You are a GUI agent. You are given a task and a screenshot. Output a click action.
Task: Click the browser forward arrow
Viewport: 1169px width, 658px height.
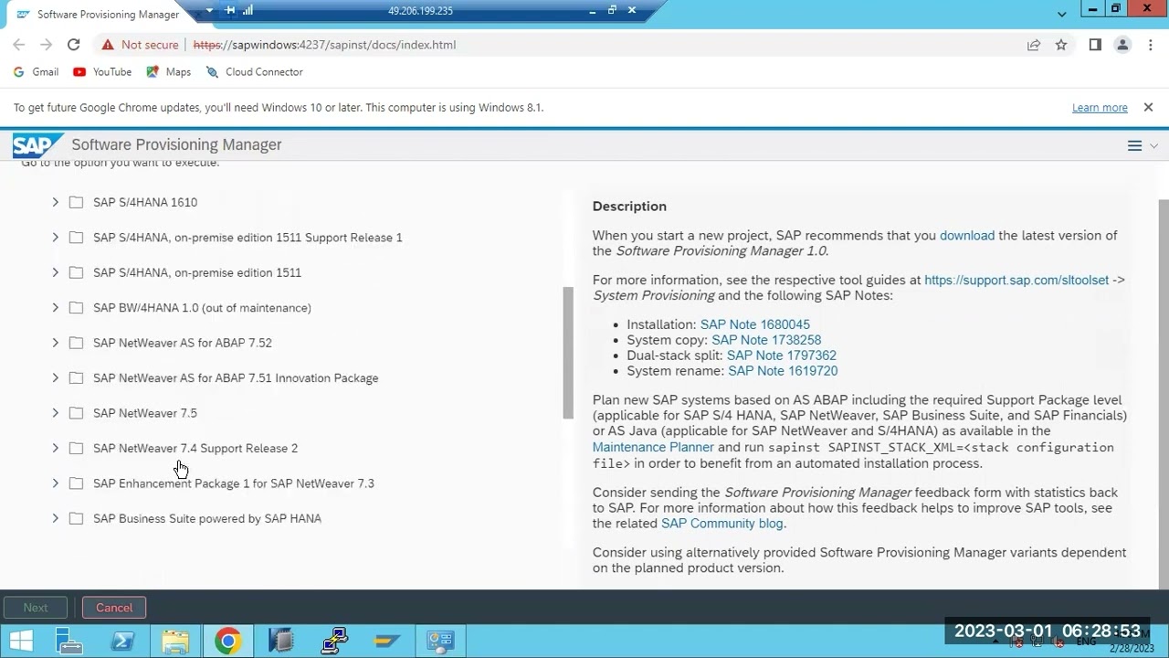point(46,45)
